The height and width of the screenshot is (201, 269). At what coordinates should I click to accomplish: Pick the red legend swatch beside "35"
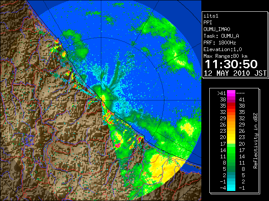(x=231, y=106)
